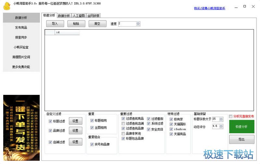Click the id column header
The height and width of the screenshot is (164, 260).
[67, 32]
